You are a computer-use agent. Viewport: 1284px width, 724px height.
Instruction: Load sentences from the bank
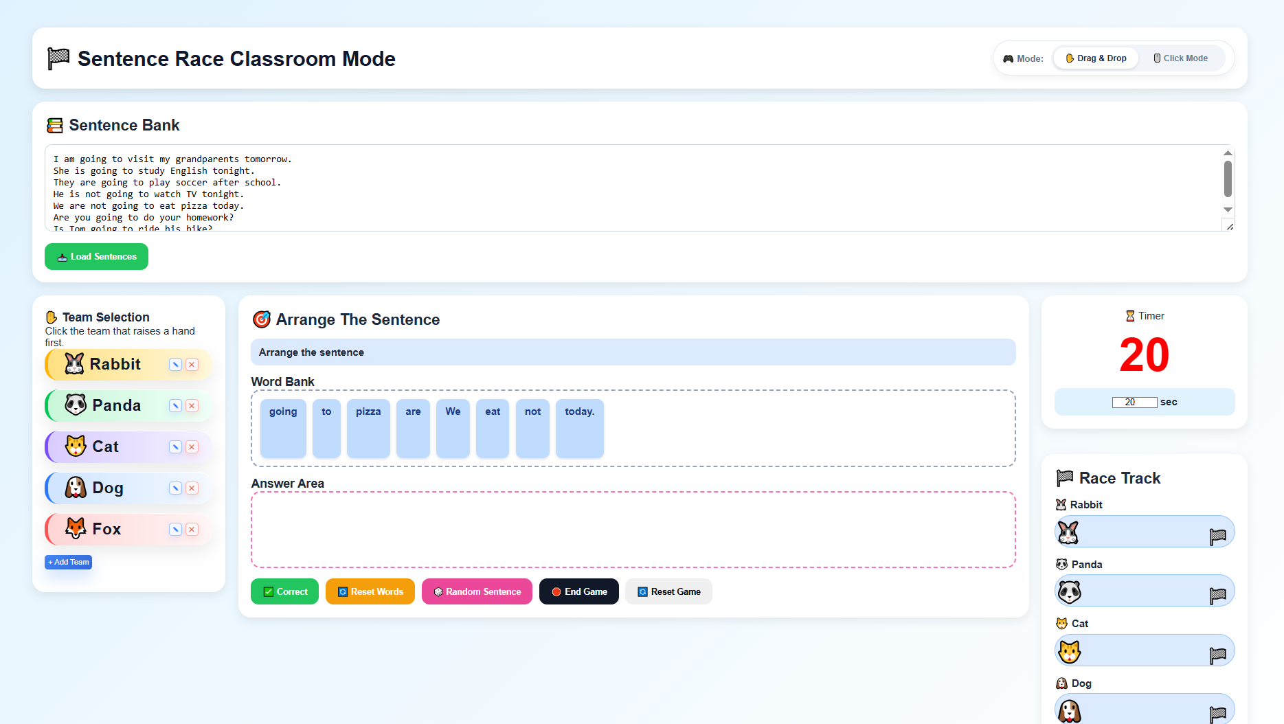[96, 257]
